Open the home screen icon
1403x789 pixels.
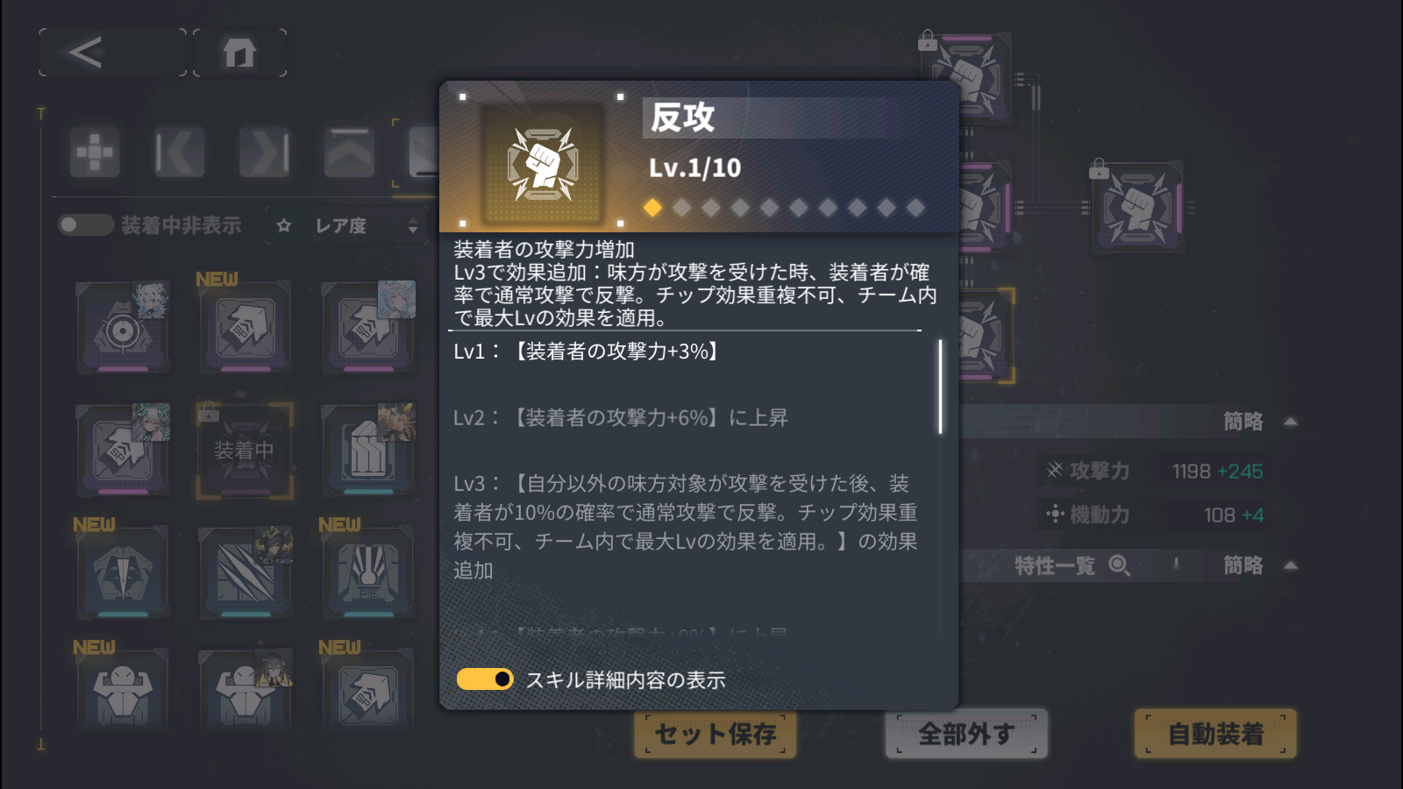pyautogui.click(x=239, y=53)
